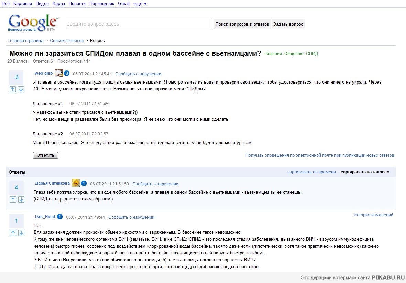
Task: Downvote the question by web-gleb
Action: 21,89
